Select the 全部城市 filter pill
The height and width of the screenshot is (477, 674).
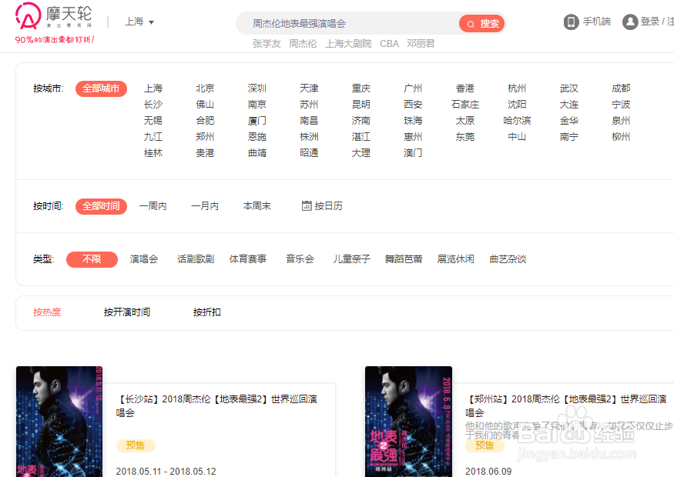101,88
